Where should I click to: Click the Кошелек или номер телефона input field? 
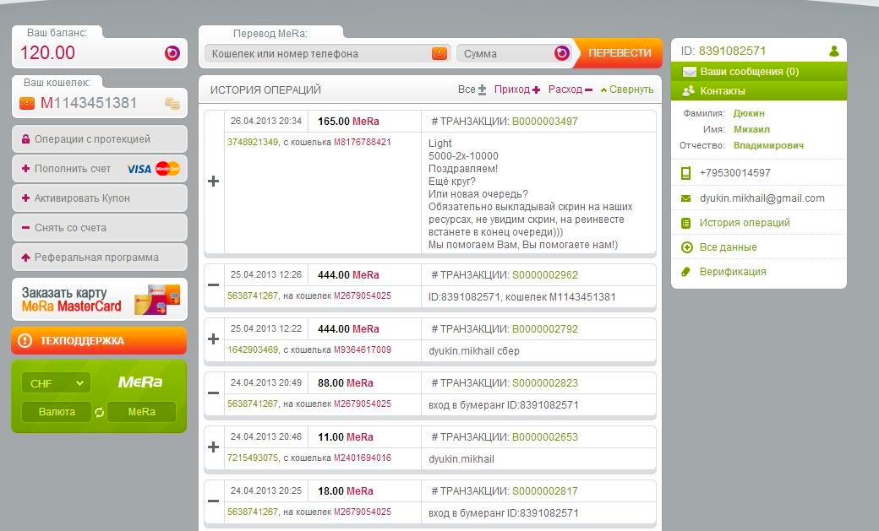pyautogui.click(x=327, y=54)
